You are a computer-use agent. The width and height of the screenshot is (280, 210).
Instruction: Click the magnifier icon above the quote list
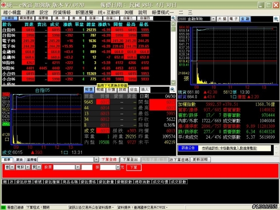pos(173,18)
